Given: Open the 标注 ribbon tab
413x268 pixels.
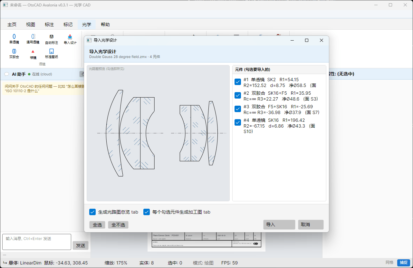Looking at the screenshot, I should pos(49,24).
